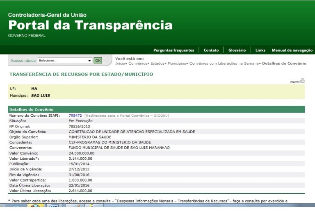
Task: Click the printer icon to print the page
Action: click(302, 80)
